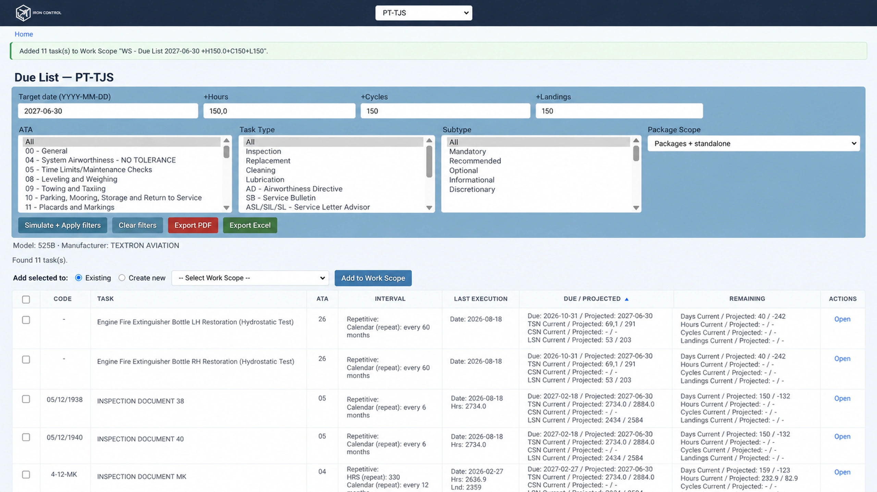This screenshot has height=492, width=877.
Task: Click the Target date input field
Action: [x=108, y=111]
